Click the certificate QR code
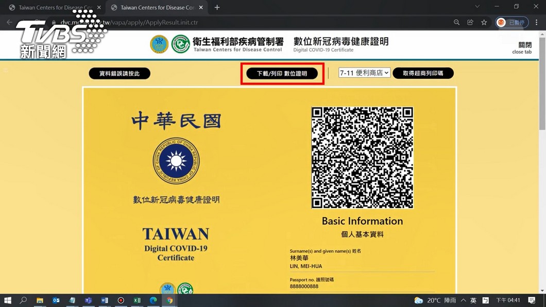The image size is (546, 307). pyautogui.click(x=362, y=158)
